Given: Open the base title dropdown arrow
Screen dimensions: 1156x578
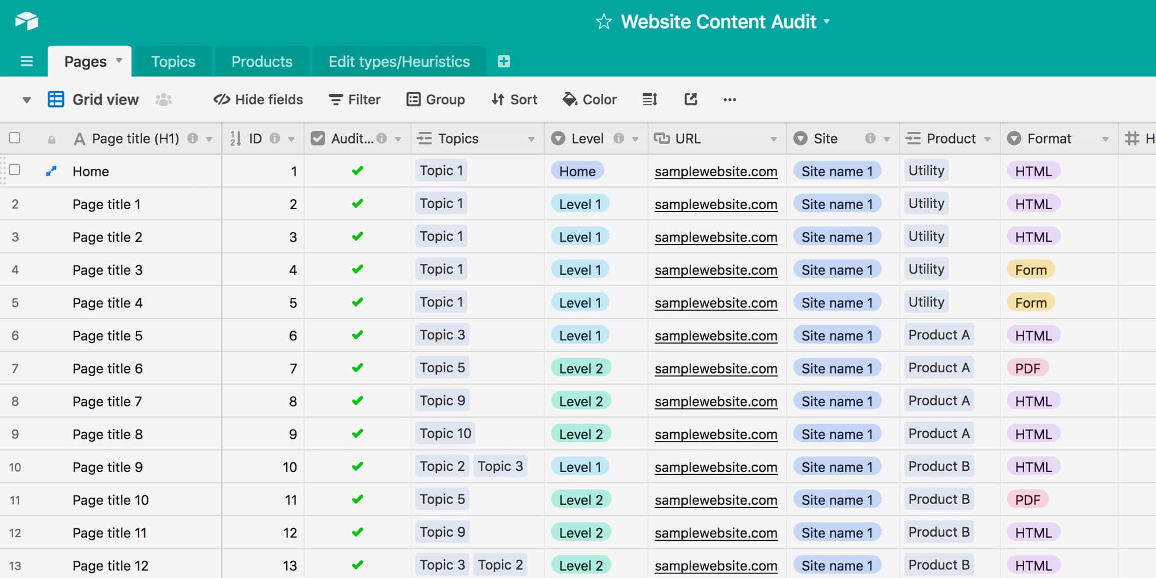Looking at the screenshot, I should (x=827, y=22).
